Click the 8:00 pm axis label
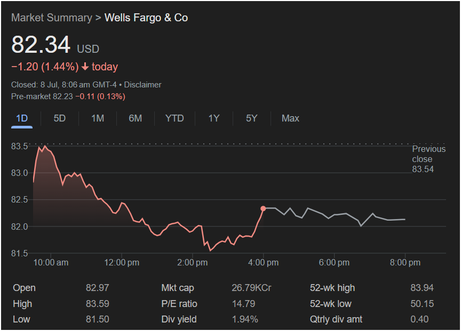The width and height of the screenshot is (461, 331). (x=405, y=263)
